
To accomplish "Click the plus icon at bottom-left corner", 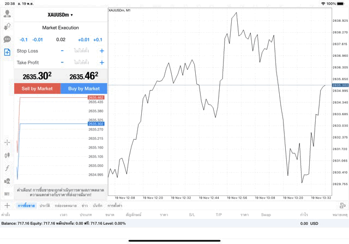I will 7,205.
